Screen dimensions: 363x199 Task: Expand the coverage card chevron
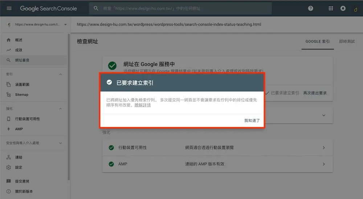(324, 115)
